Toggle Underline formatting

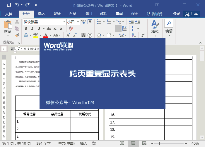coord(39,29)
